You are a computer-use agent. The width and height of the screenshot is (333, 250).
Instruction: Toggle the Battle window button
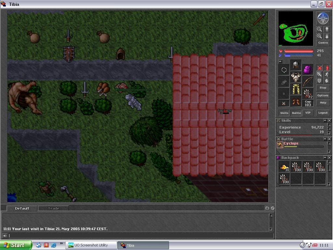click(x=296, y=113)
